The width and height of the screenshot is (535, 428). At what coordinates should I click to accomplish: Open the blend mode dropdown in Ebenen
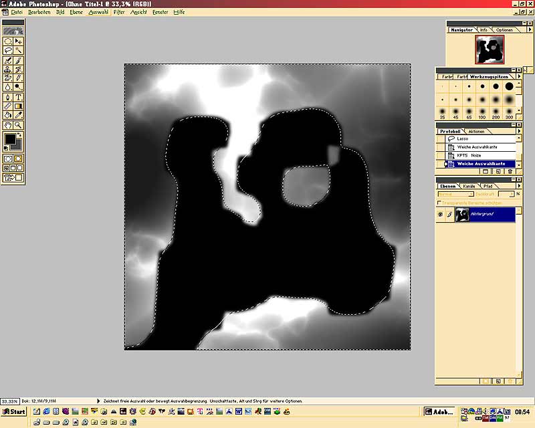click(x=455, y=194)
